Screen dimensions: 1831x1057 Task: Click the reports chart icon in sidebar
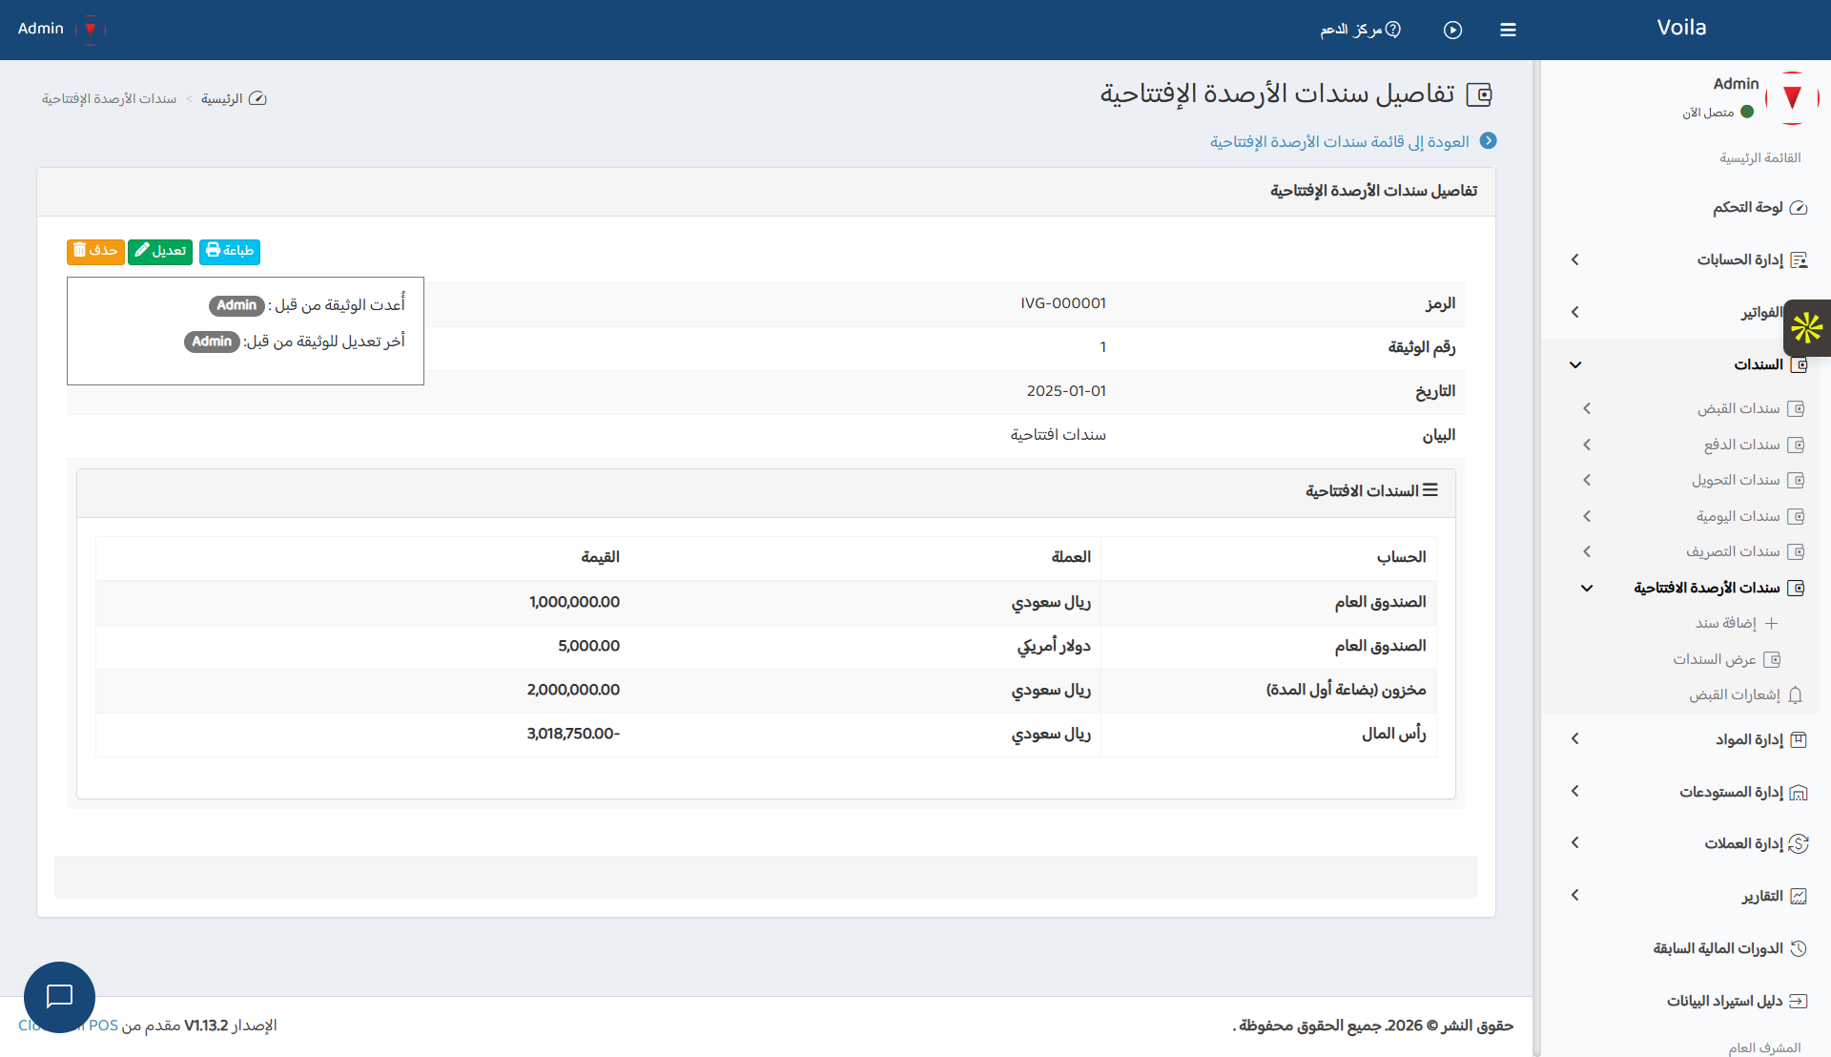(1799, 896)
